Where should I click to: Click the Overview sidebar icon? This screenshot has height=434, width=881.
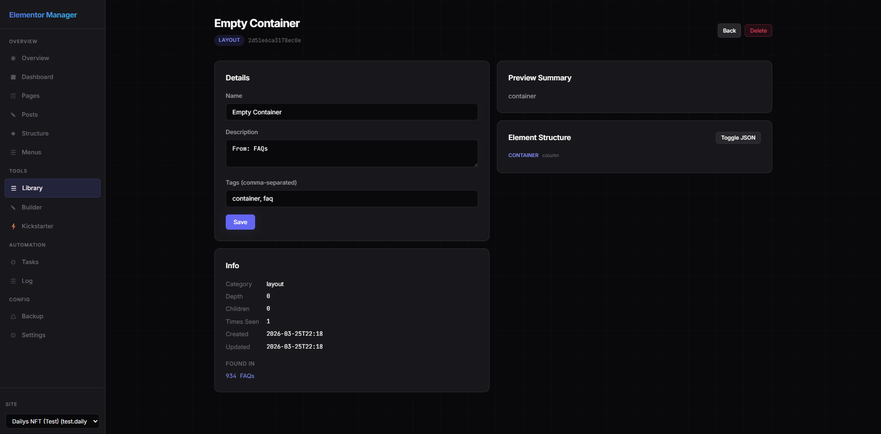point(13,58)
